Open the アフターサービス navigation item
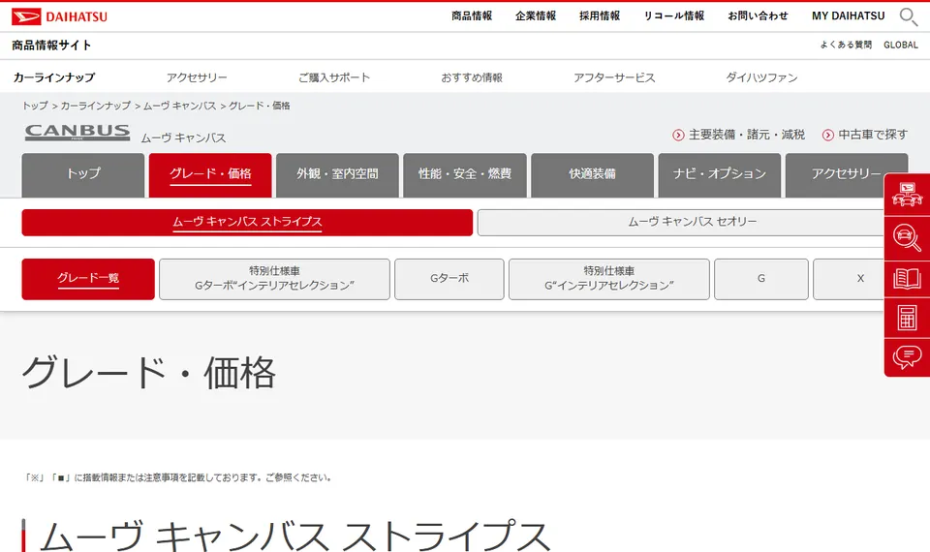Screen dimensions: 930x552 (x=614, y=77)
